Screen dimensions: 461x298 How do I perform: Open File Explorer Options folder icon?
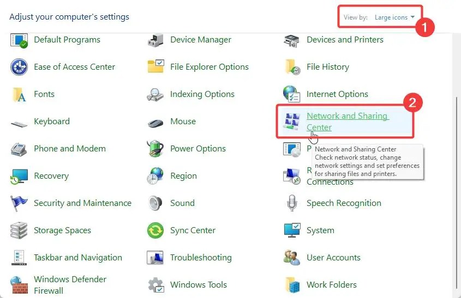[155, 66]
